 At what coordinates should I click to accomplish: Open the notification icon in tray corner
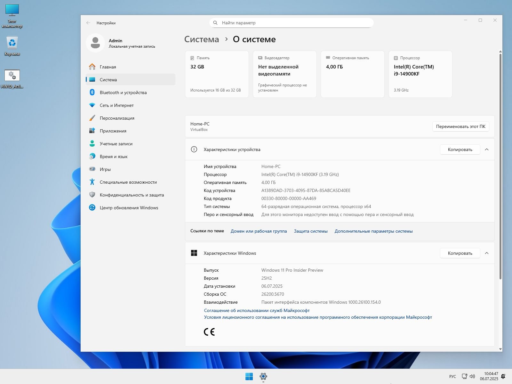point(503,376)
